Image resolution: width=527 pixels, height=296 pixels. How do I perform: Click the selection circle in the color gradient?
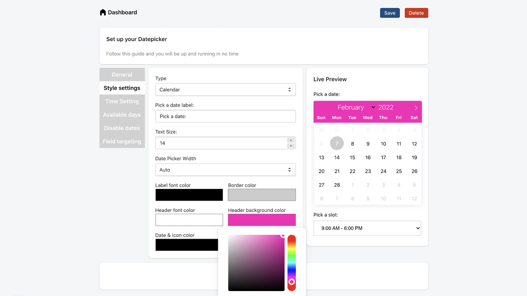282,235
